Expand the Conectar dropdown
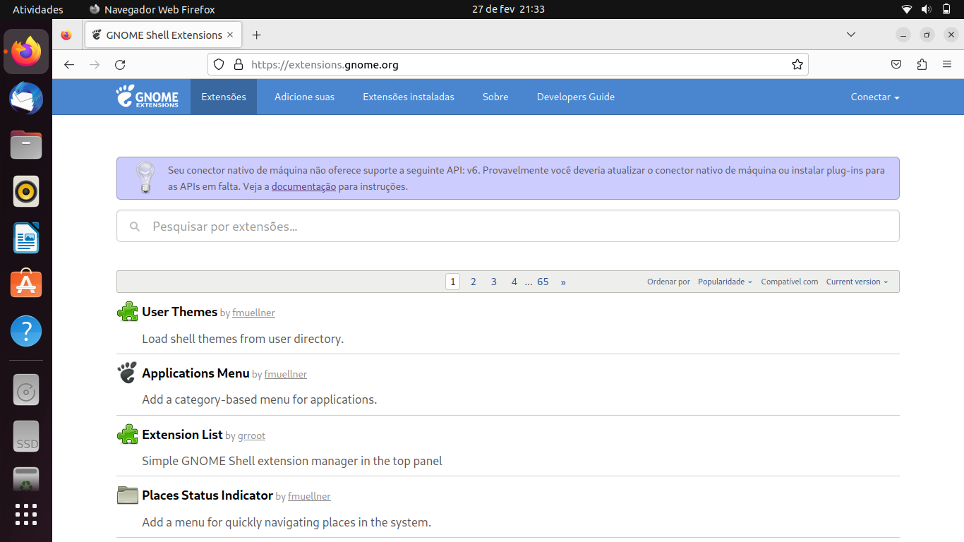This screenshot has width=964, height=542. pos(875,97)
